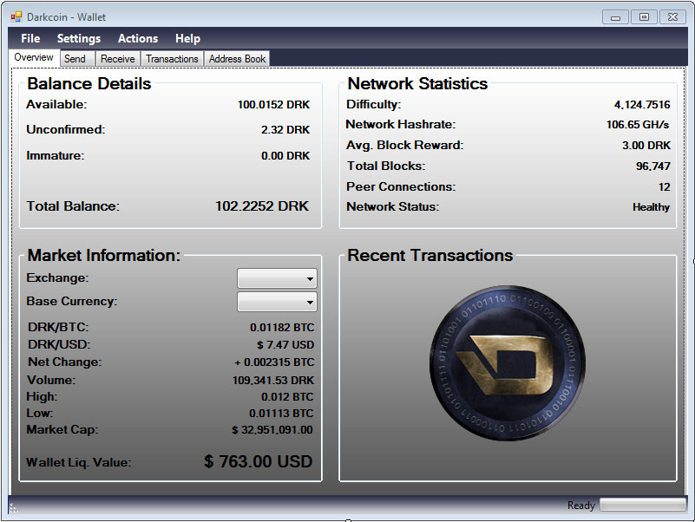The width and height of the screenshot is (695, 522).
Task: Close the Darkcoin Wallet window
Action: 672,17
